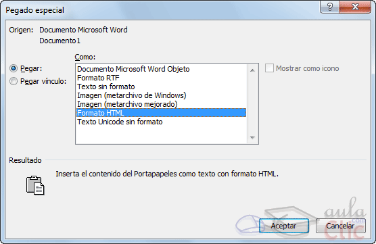Click the list scroll down arrow
The height and width of the screenshot is (244, 376).
tap(252, 138)
